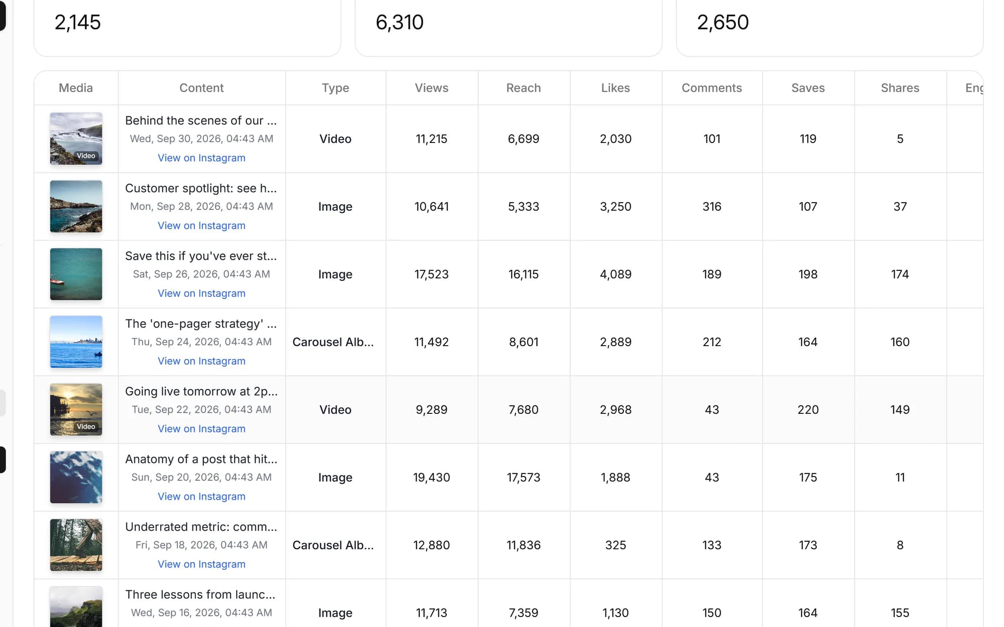Screen dimensions: 1004x627
Task: Select caption 'Three lessons from launc...'
Action: click(x=200, y=594)
